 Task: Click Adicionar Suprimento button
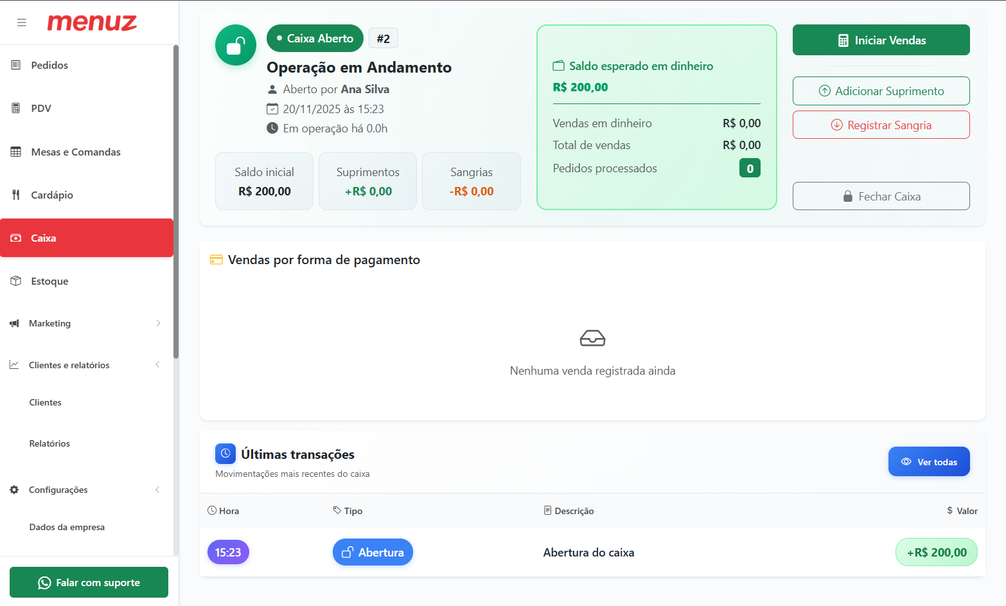click(881, 91)
